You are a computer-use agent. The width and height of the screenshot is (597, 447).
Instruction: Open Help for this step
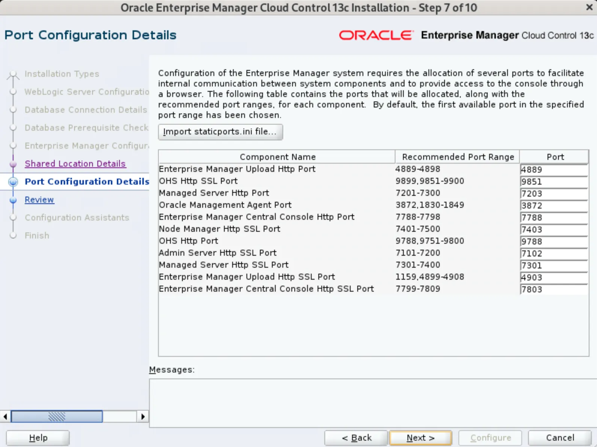tap(38, 438)
